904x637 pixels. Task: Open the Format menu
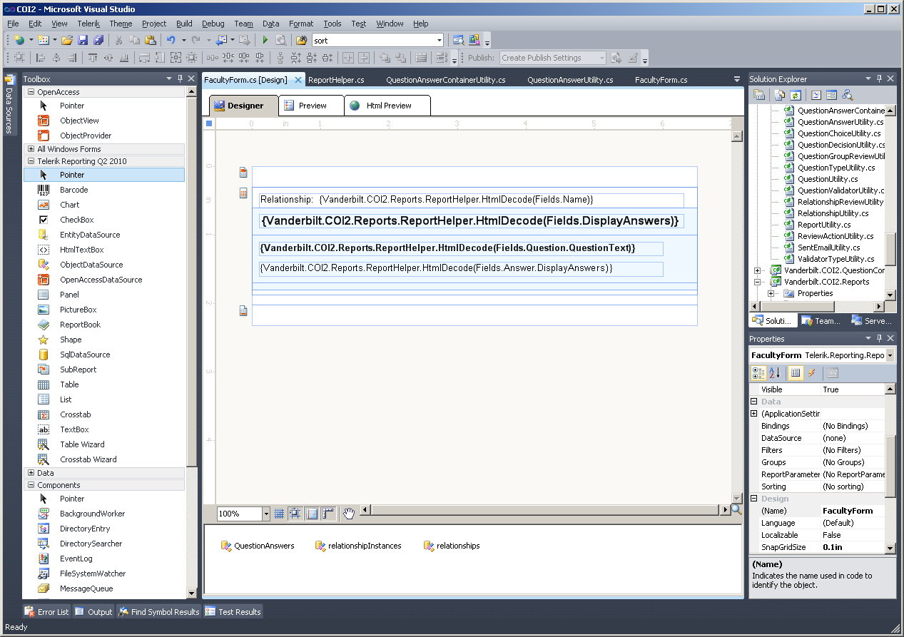[x=301, y=24]
